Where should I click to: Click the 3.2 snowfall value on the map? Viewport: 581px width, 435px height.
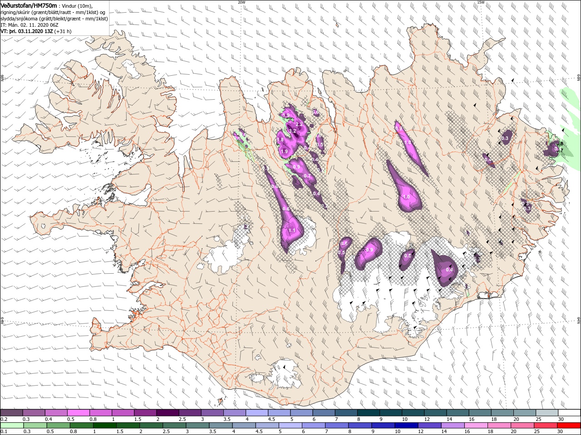tap(292, 131)
